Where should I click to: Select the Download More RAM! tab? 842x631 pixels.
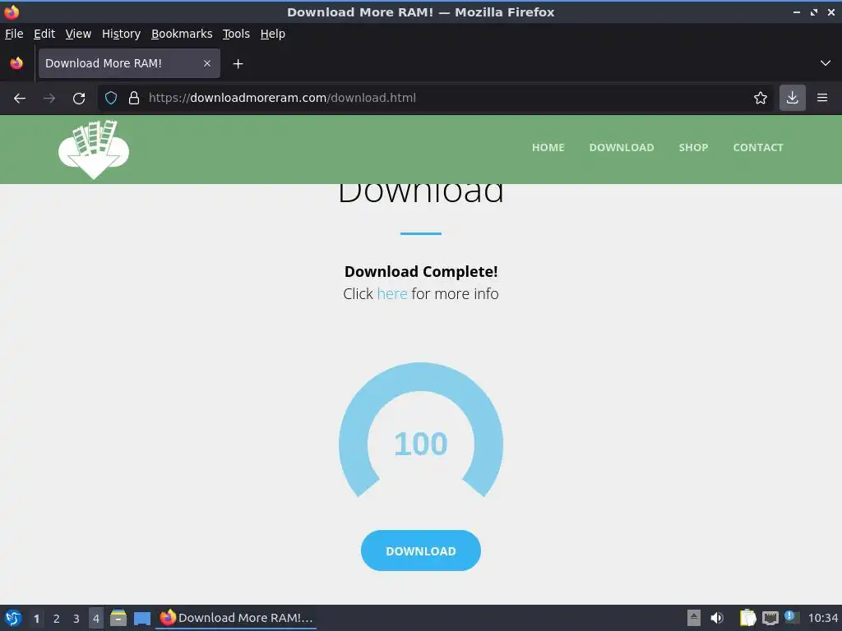pyautogui.click(x=129, y=63)
